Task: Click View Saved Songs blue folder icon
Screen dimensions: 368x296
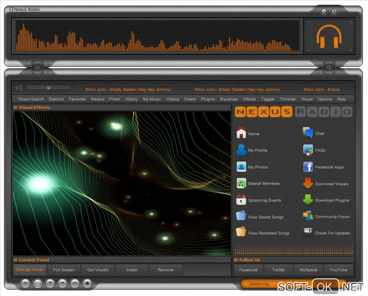Action: tap(241, 216)
